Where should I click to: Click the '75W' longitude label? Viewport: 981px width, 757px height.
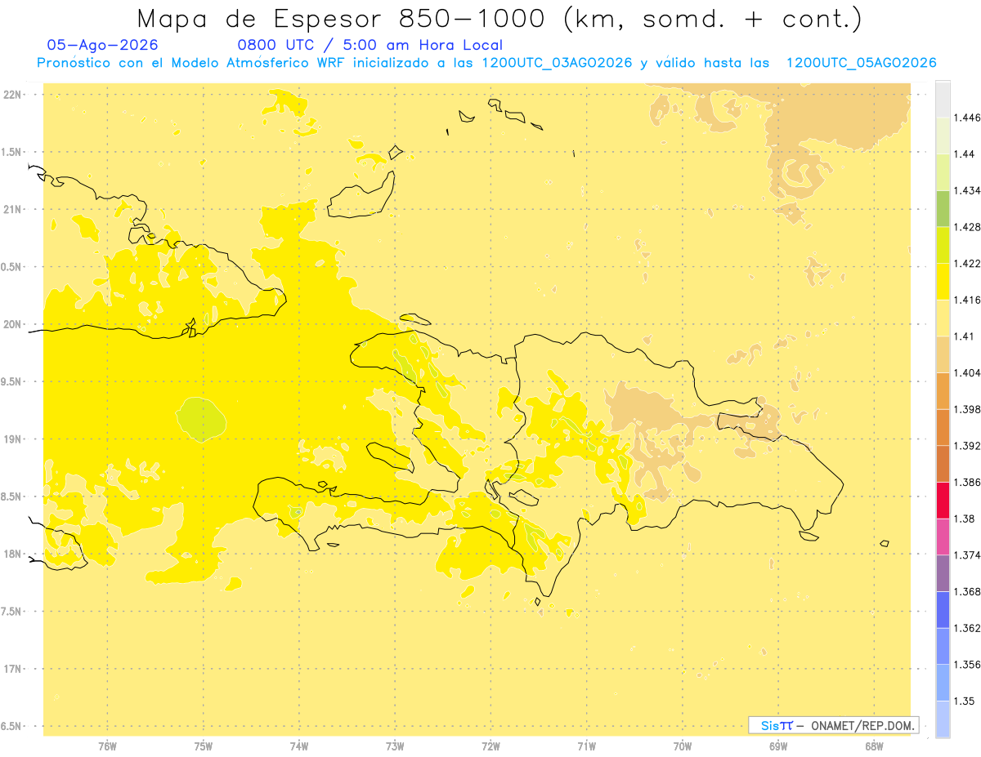(204, 746)
